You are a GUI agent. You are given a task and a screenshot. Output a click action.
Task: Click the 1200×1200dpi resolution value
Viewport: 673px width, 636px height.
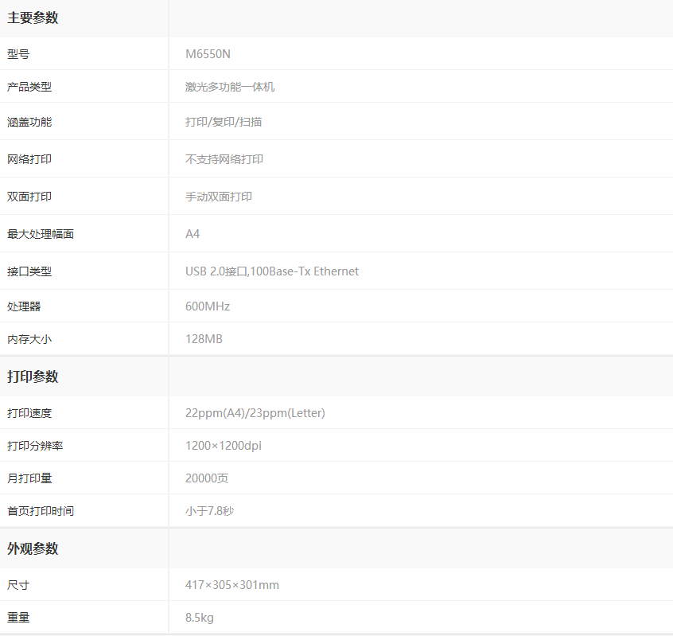click(224, 446)
